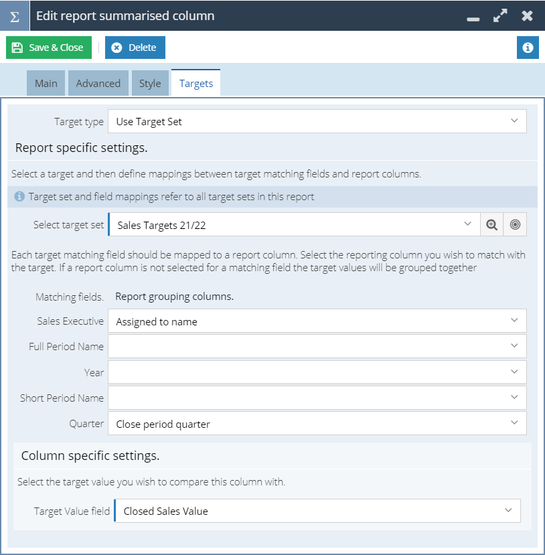
Task: Click the blue information help icon
Action: click(x=528, y=48)
